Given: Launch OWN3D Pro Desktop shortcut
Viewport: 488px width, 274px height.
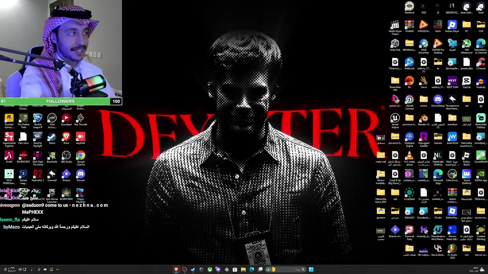Looking at the screenshot, I should (x=438, y=46).
